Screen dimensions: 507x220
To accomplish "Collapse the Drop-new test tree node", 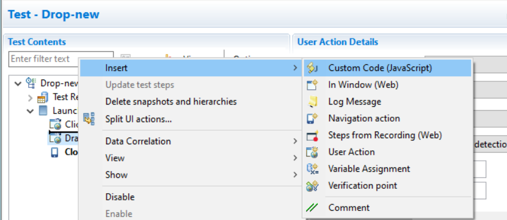I will (x=18, y=84).
